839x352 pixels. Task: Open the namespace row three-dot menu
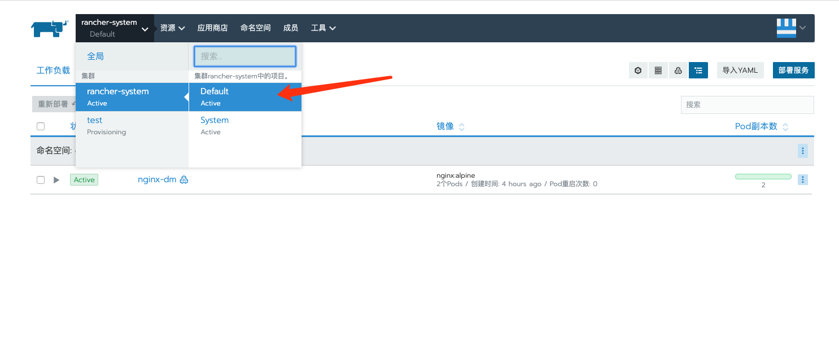click(802, 151)
